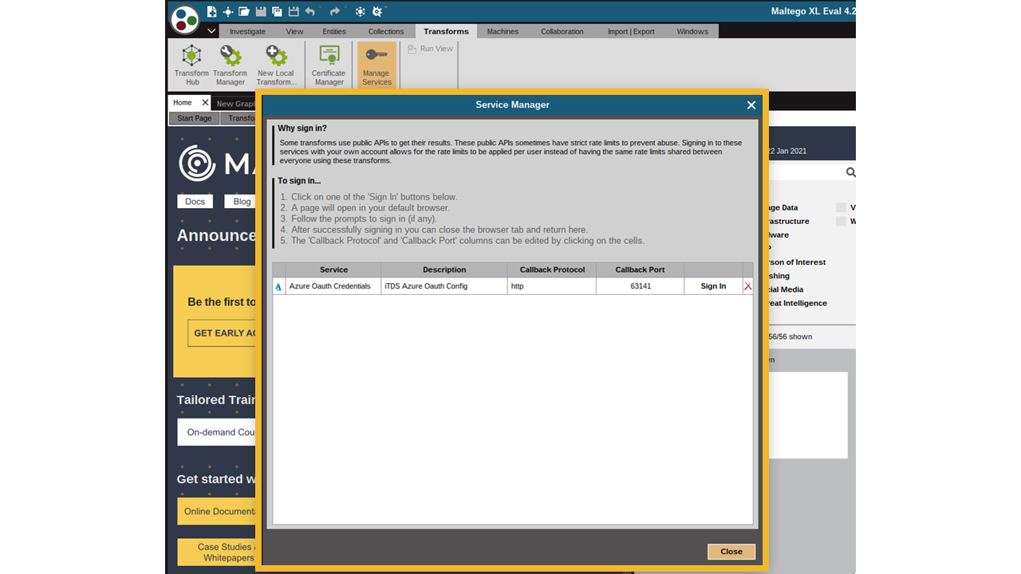Image resolution: width=1021 pixels, height=574 pixels.
Task: Edit the '63141' callback port cell
Action: [x=640, y=286]
